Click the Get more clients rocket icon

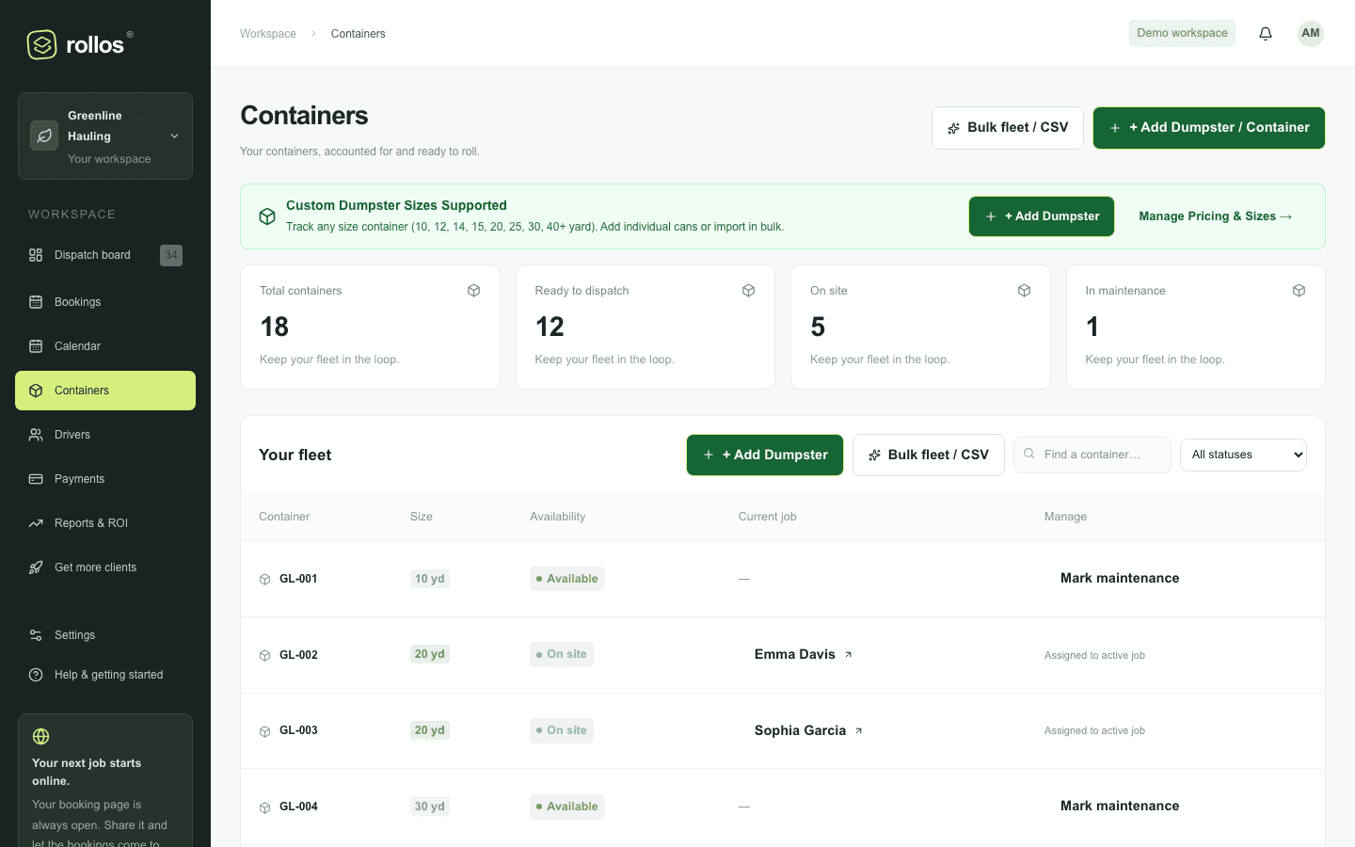point(36,567)
